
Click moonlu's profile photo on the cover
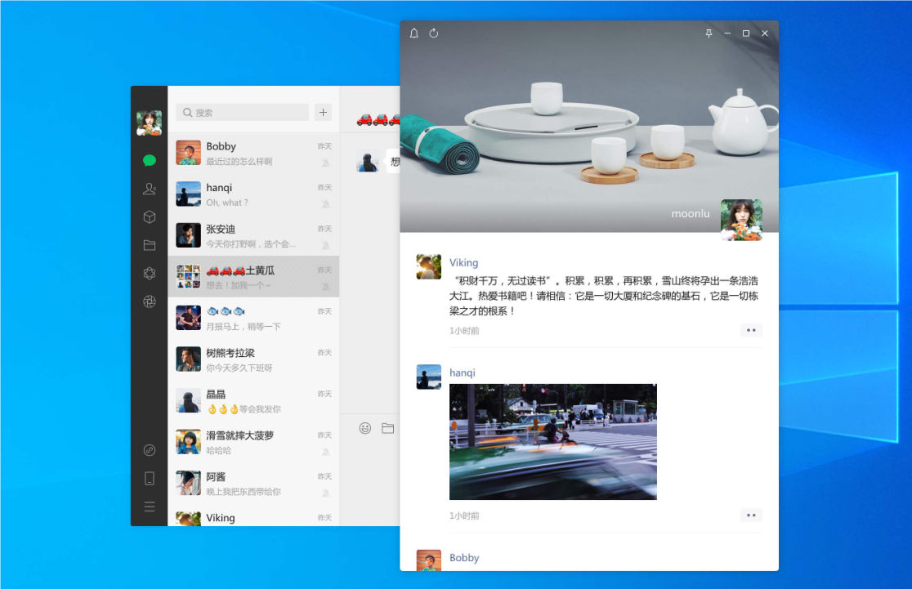(741, 221)
